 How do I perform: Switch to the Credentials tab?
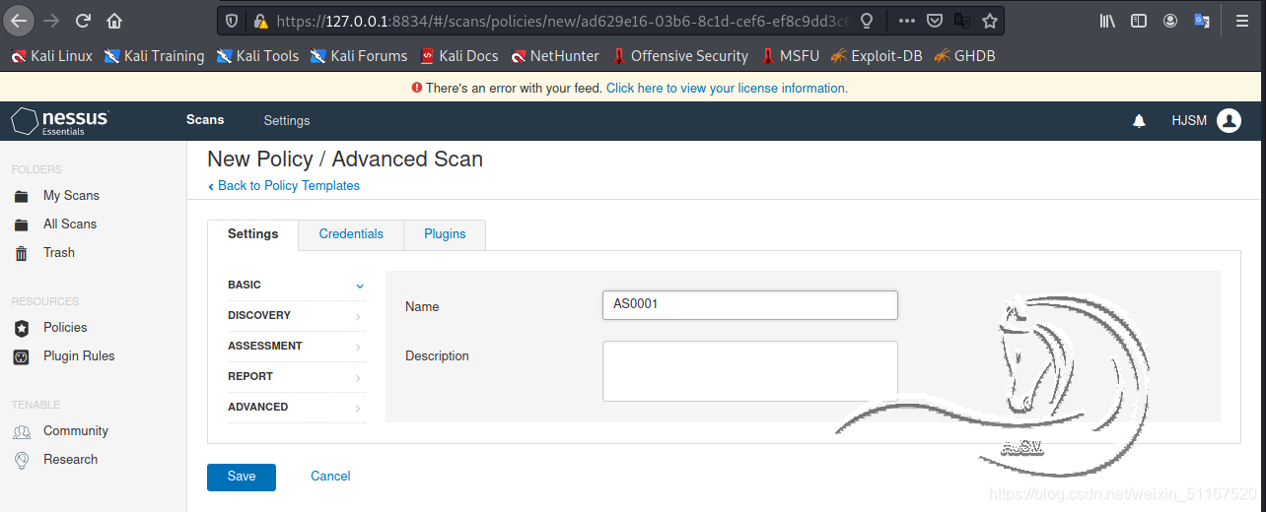(x=351, y=234)
